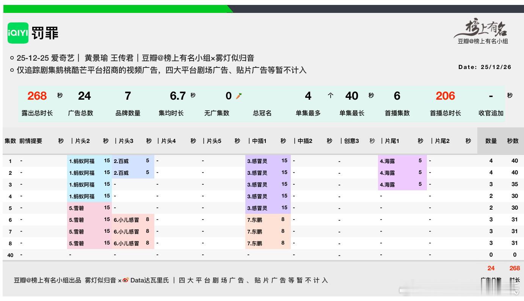Click the 广告总数 stat label
The image size is (524, 301).
[x=80, y=113]
